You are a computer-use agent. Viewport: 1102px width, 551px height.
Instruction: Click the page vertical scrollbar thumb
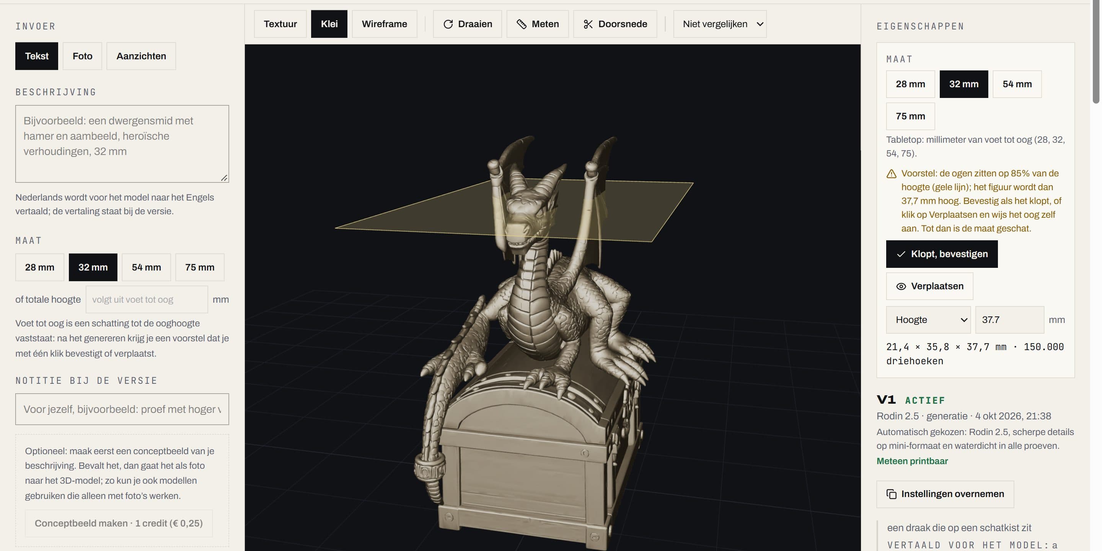pos(1096,51)
